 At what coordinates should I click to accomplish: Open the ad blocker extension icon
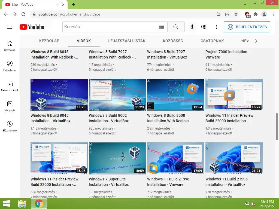(x=247, y=15)
